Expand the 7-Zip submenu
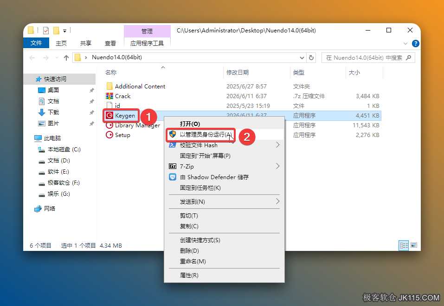The height and width of the screenshot is (306, 444). pos(277,166)
